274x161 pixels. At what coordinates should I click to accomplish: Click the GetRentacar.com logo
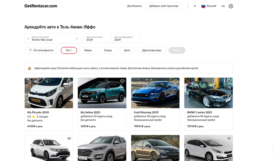tap(41, 6)
